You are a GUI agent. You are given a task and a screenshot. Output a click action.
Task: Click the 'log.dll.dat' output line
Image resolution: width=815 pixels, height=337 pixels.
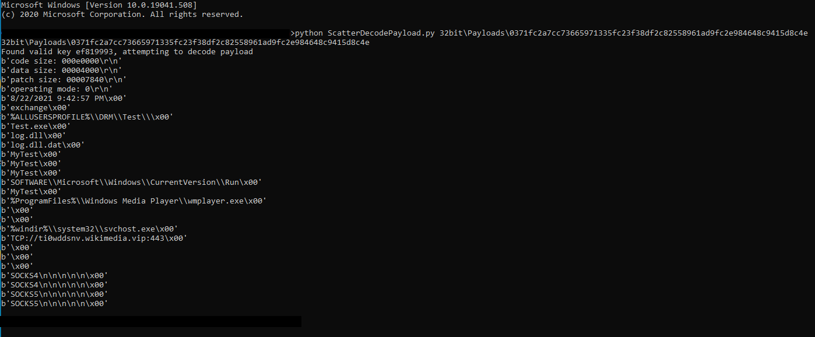(43, 145)
